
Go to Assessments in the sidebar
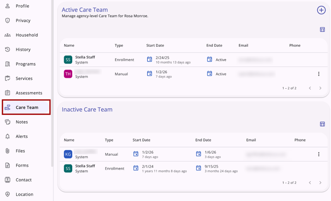pos(29,93)
